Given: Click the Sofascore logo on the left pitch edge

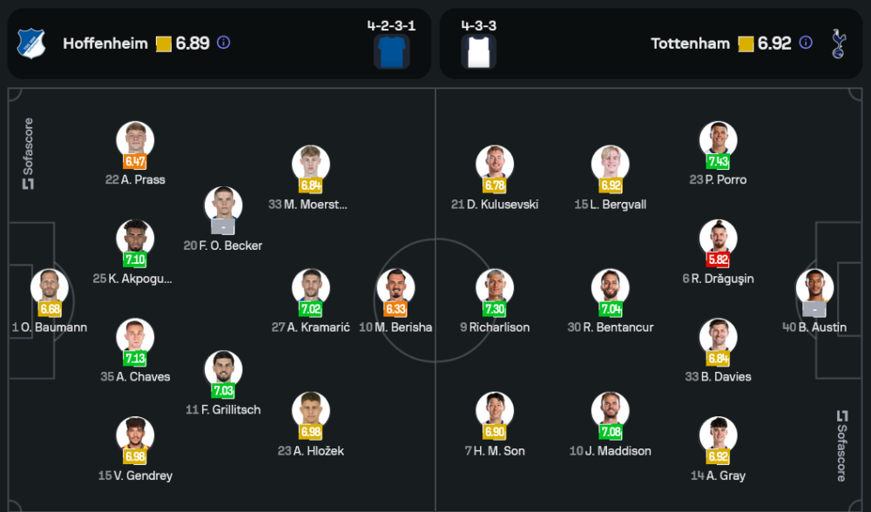Looking at the screenshot, I should 28,153.
